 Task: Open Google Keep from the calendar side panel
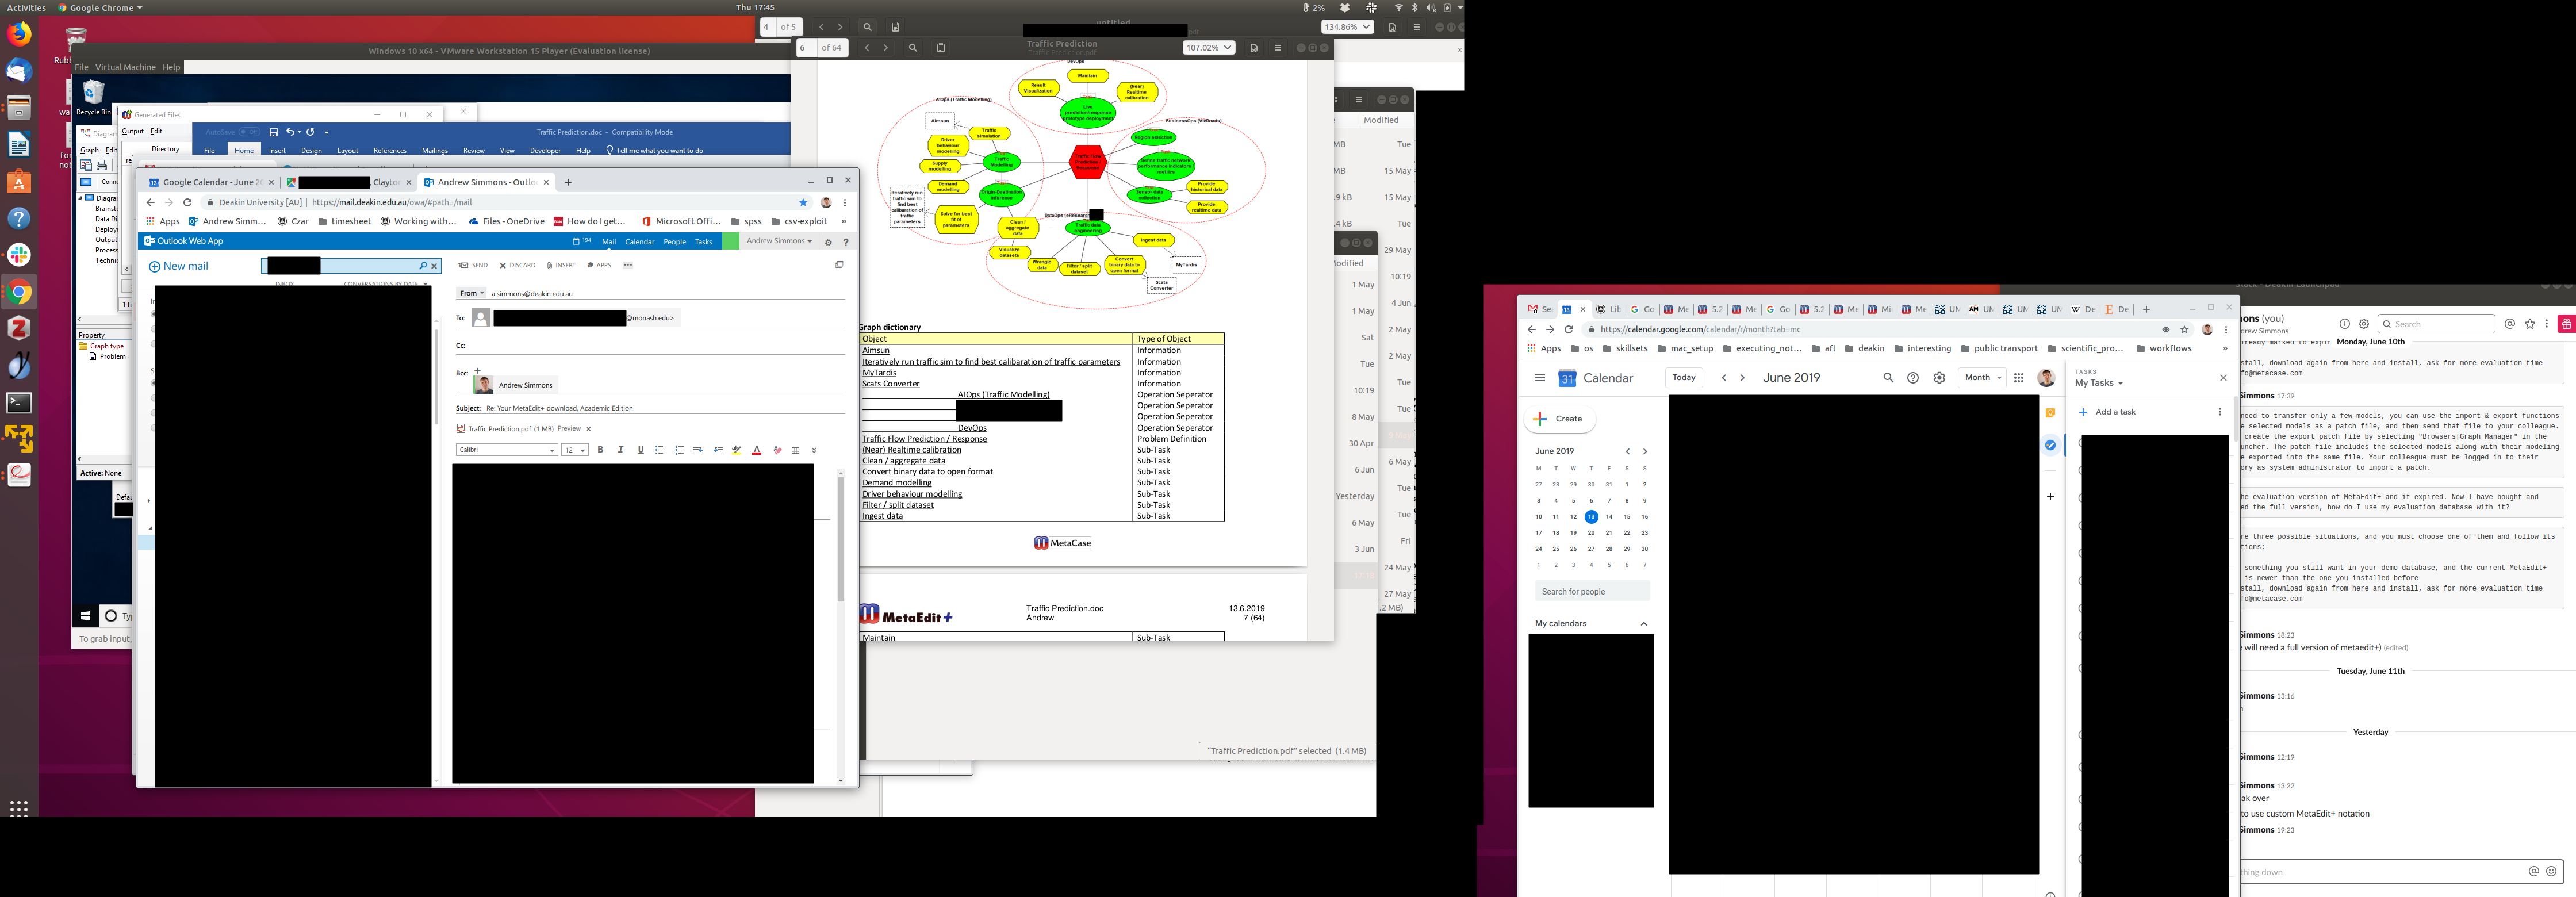coord(2050,413)
